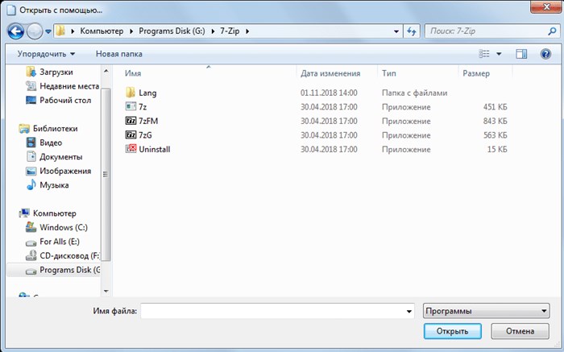Expand arrow after Programs Disk (G:) in breadcrumb

point(213,31)
